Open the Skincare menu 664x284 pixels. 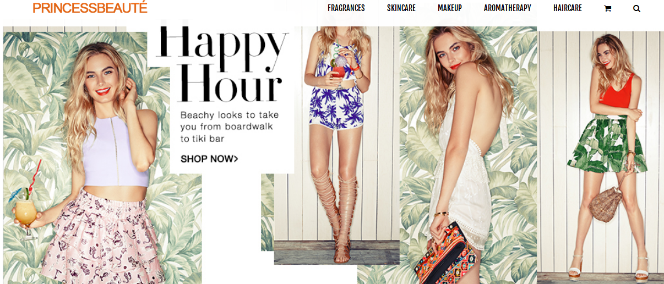[x=401, y=8]
